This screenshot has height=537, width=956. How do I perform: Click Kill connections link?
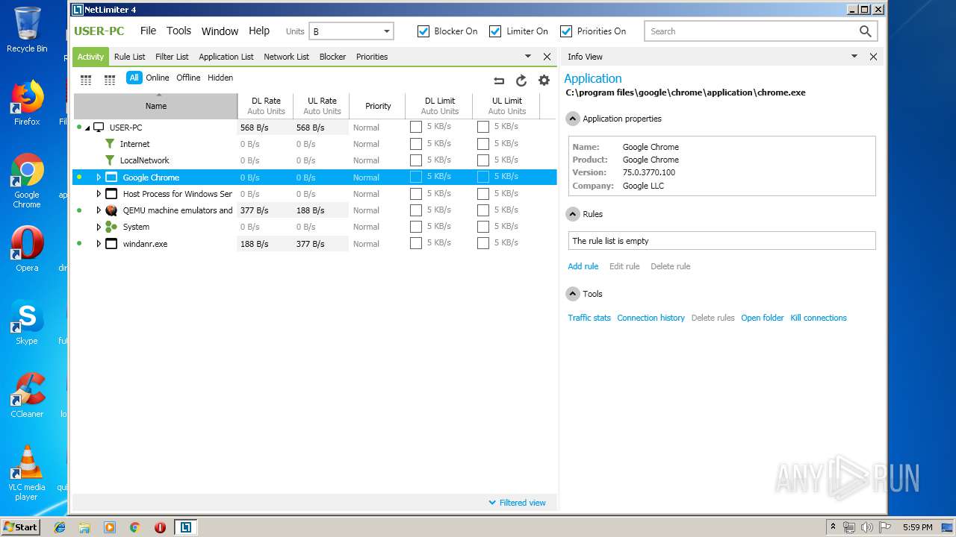(819, 318)
